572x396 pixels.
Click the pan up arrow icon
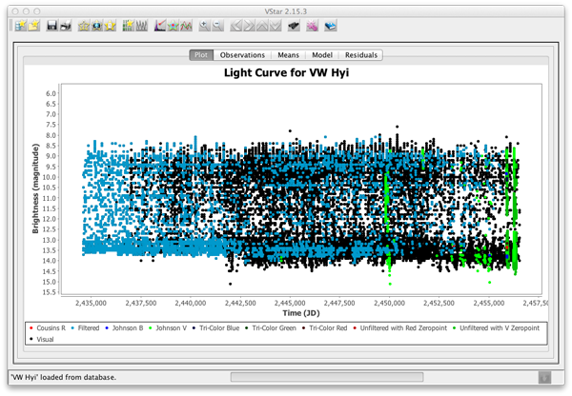click(261, 26)
